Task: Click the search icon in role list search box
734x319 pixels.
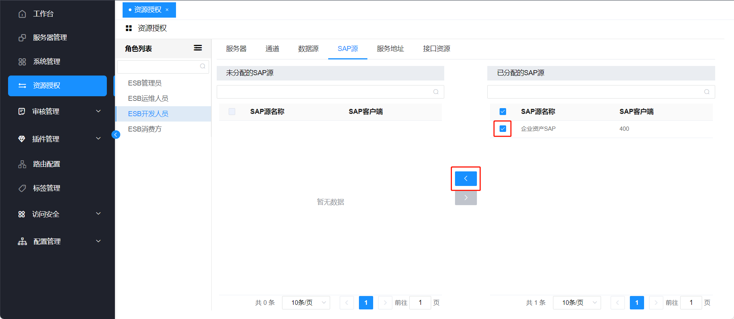Action: point(203,66)
